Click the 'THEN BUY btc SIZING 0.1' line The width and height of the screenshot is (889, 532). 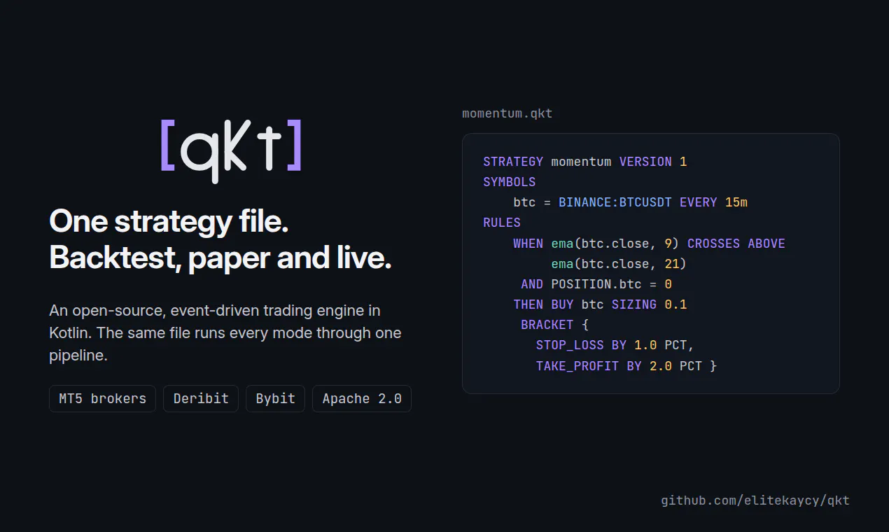pos(600,304)
